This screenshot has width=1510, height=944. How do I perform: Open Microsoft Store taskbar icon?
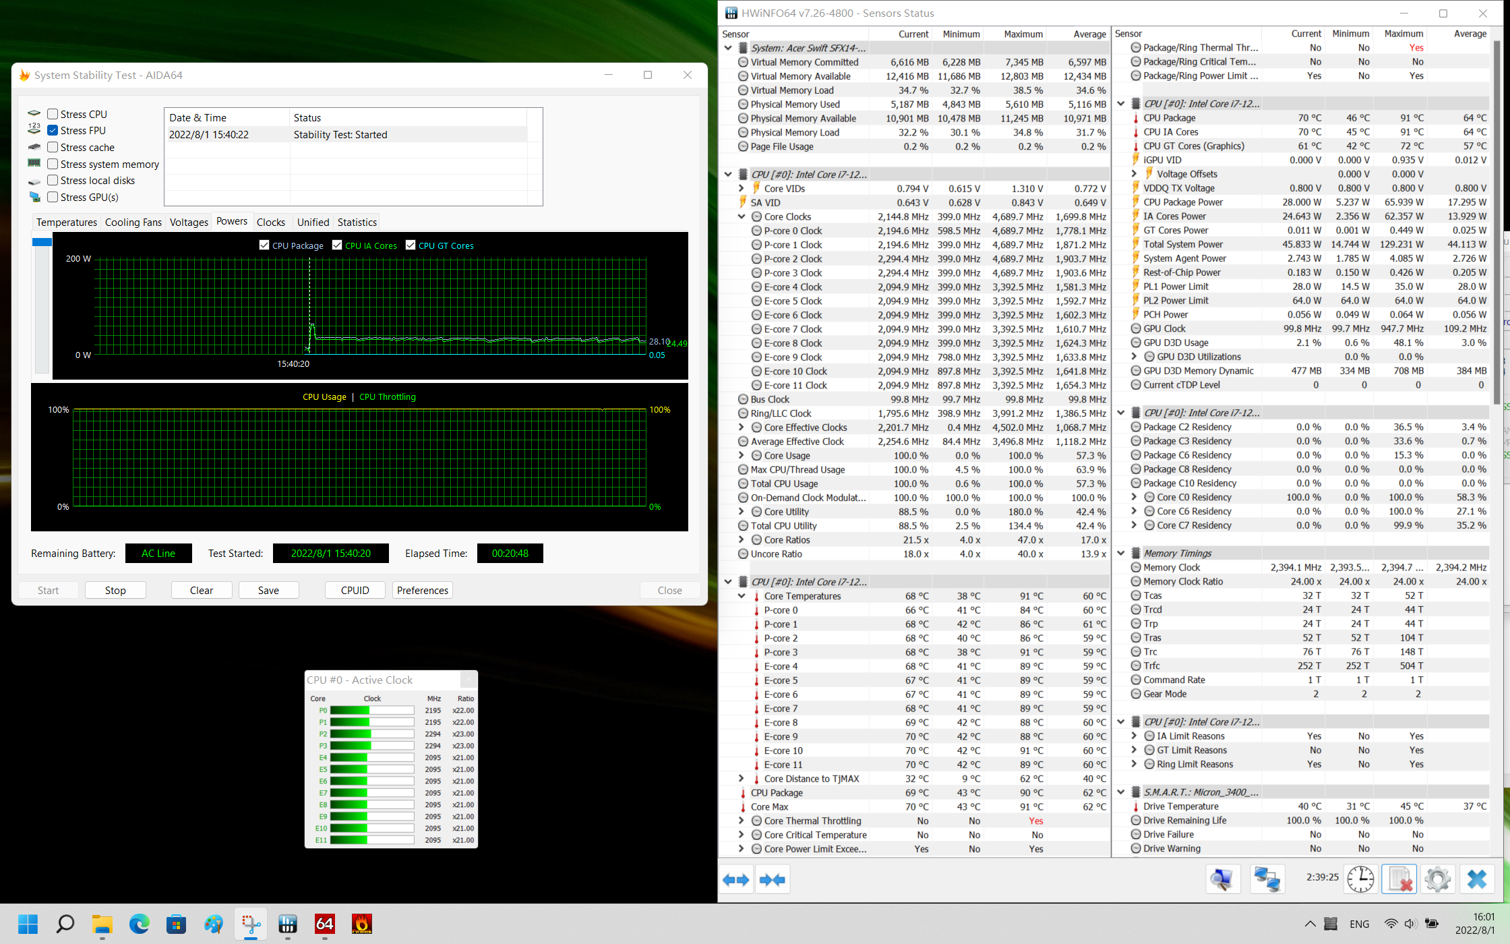tap(177, 924)
